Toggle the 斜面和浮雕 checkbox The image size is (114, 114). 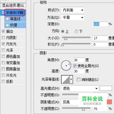(3, 12)
